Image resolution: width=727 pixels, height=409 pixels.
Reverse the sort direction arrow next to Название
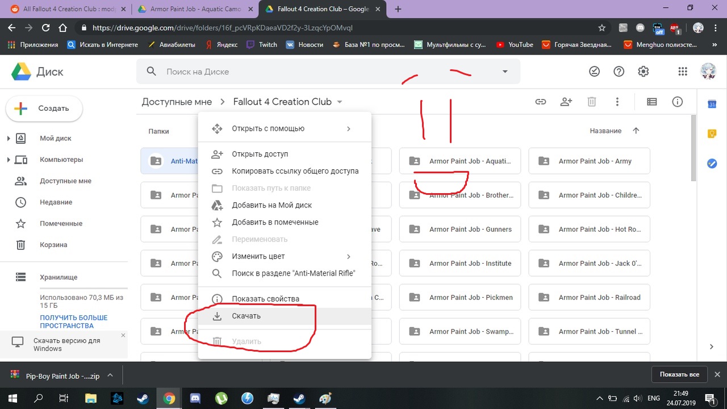click(x=636, y=131)
